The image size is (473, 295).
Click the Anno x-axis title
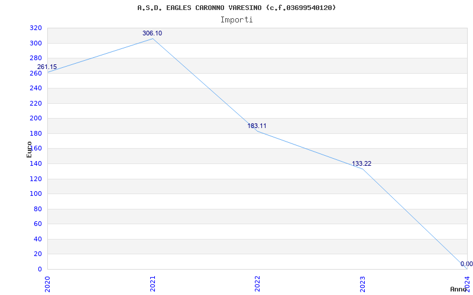(458, 289)
